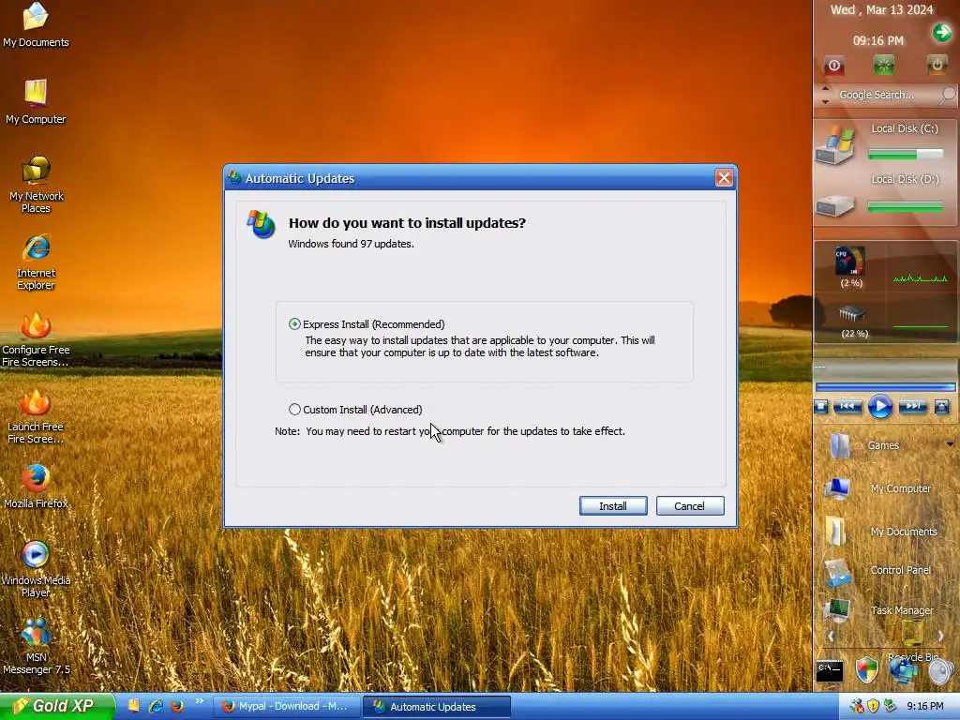
Task: Click sidebar shortcuts right chevron
Action: coord(941,637)
